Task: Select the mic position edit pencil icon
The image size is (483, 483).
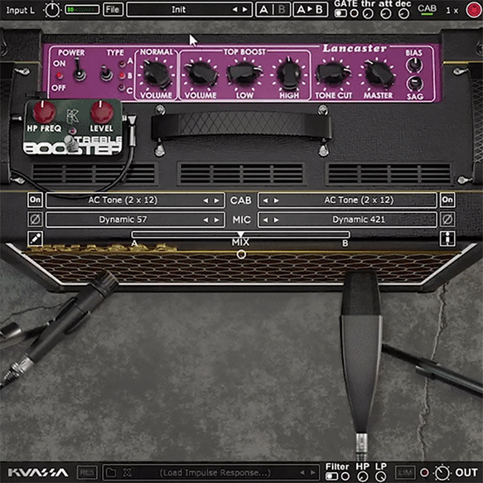Action: point(36,236)
